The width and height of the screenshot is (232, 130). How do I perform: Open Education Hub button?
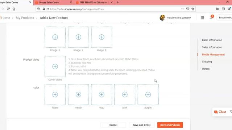tap(225, 18)
